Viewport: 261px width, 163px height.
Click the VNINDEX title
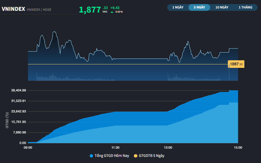pyautogui.click(x=13, y=9)
